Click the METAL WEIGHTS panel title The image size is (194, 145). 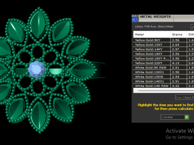point(156,17)
